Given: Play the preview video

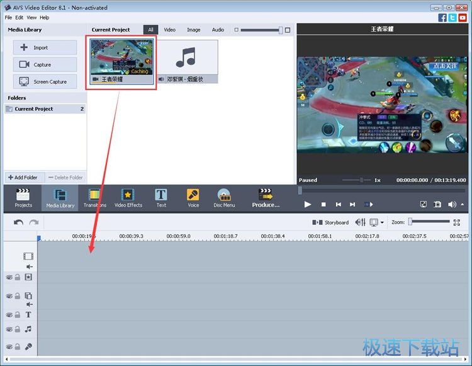Looking at the screenshot, I should [x=307, y=205].
